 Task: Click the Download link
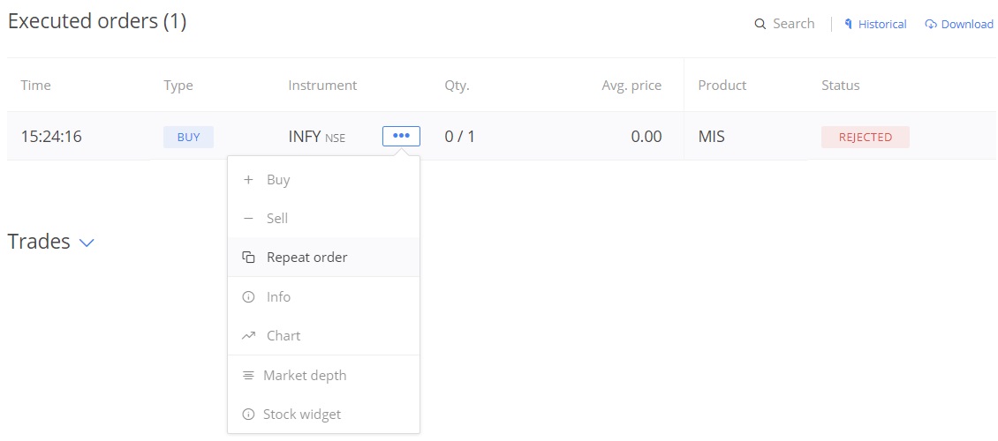coord(959,24)
